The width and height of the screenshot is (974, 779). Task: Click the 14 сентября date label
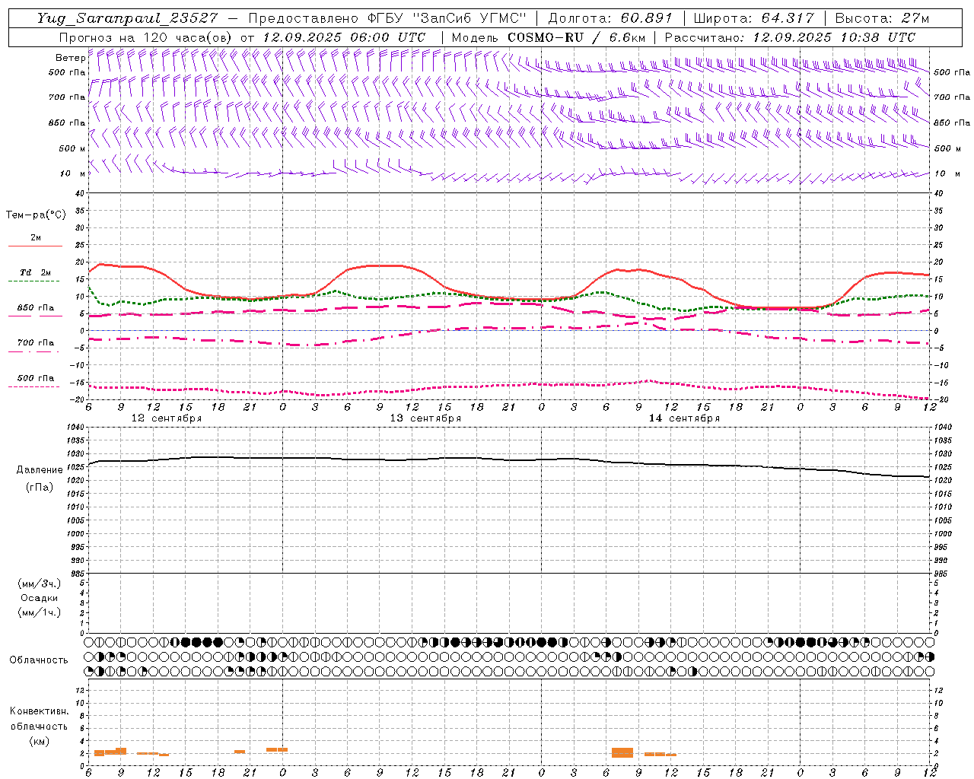[x=684, y=418]
